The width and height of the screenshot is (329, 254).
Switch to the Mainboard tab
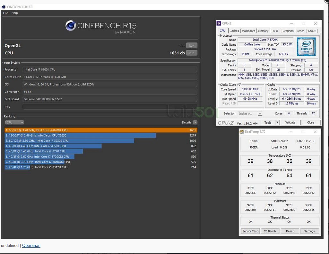click(x=248, y=31)
